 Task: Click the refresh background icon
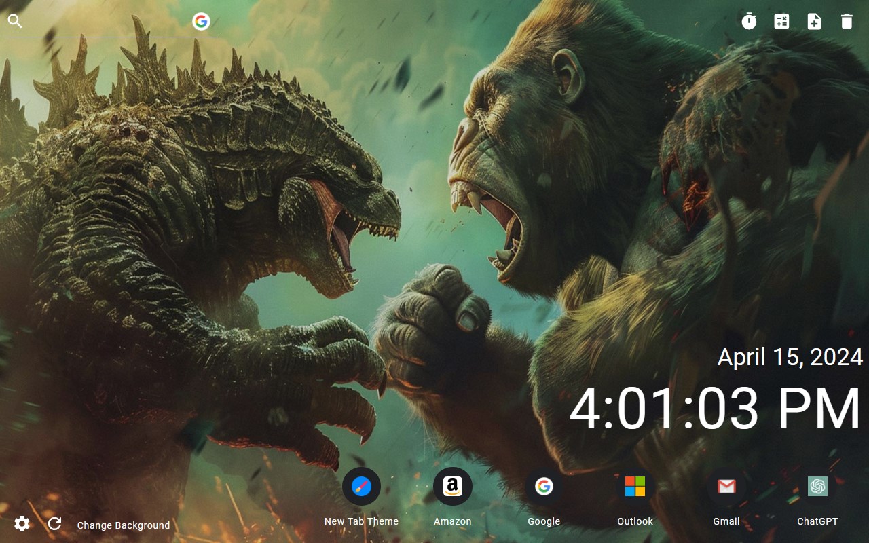[55, 523]
